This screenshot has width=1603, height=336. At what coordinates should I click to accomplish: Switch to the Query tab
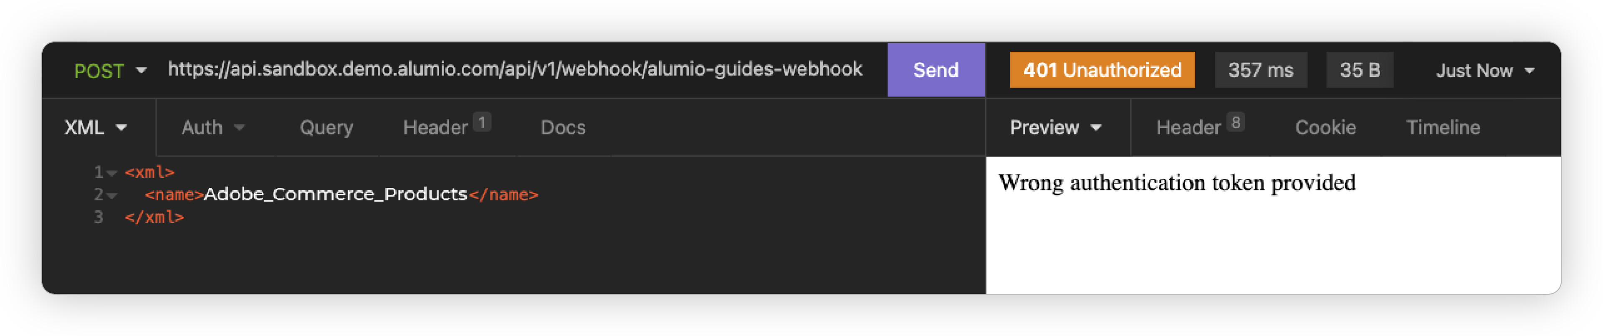(x=326, y=128)
